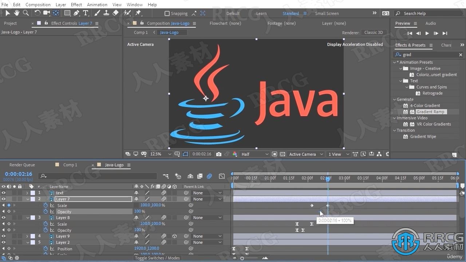Select the Brush tool
Image resolution: width=466 pixels, height=262 pixels.
[97, 13]
